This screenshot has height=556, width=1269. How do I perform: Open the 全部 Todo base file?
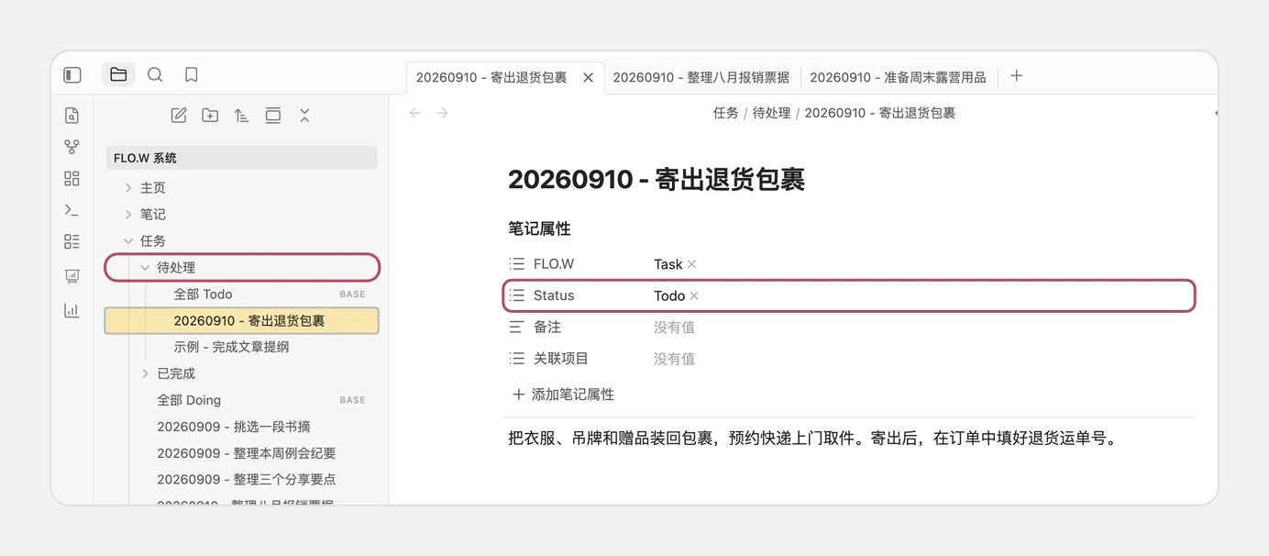coord(203,295)
